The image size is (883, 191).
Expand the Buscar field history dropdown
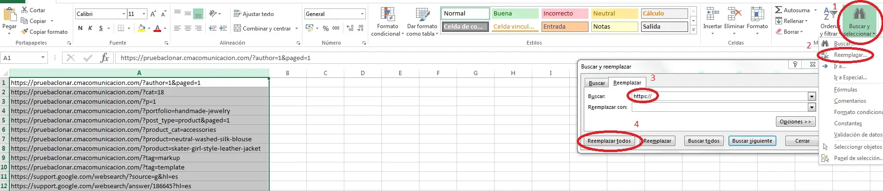[811, 96]
